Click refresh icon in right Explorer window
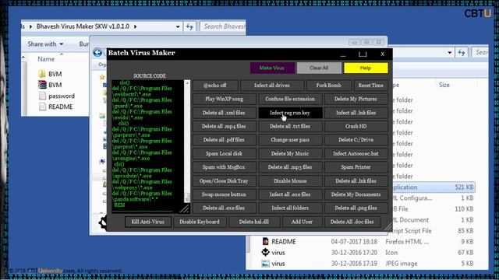Viewport: 499px width, 280px height. click(x=462, y=53)
